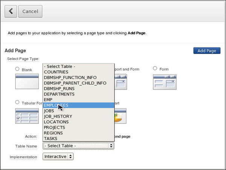226x170 pixels.
Task: Choose the highlighted EMPLOYEES table
Action: (x=79, y=105)
